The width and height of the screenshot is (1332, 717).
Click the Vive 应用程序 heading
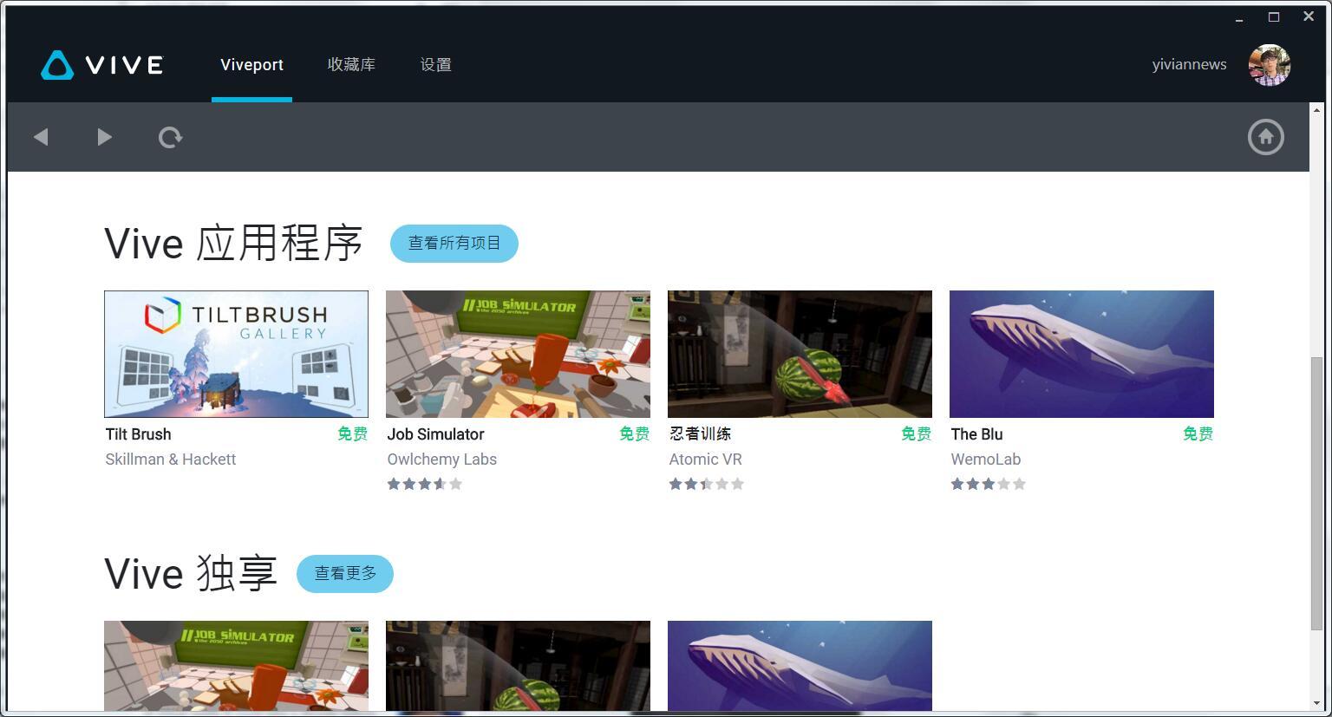click(x=233, y=244)
